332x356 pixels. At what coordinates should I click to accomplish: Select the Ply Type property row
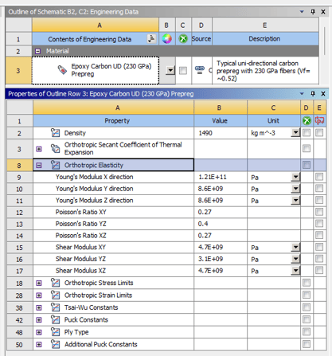tap(166, 332)
